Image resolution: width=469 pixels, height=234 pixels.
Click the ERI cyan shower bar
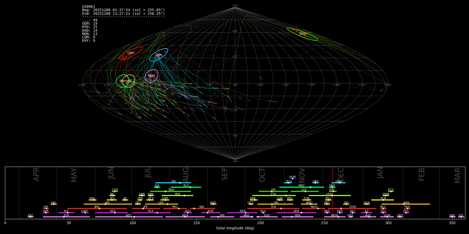click(173, 183)
